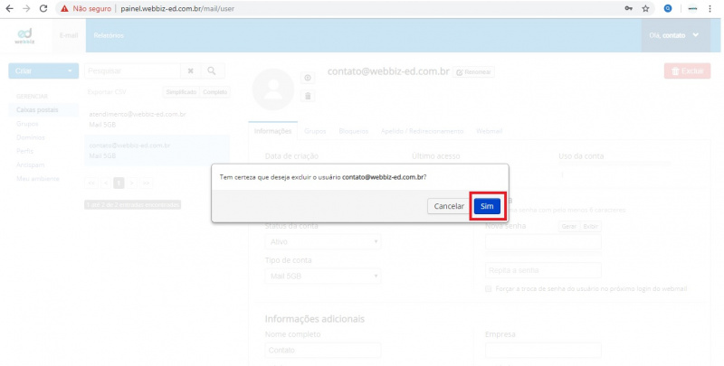Screen dimensions: 724x366
Task: Clear the search with the X icon
Action: (x=190, y=70)
